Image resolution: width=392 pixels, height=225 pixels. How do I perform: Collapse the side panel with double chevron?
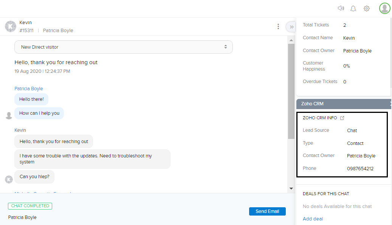(291, 27)
